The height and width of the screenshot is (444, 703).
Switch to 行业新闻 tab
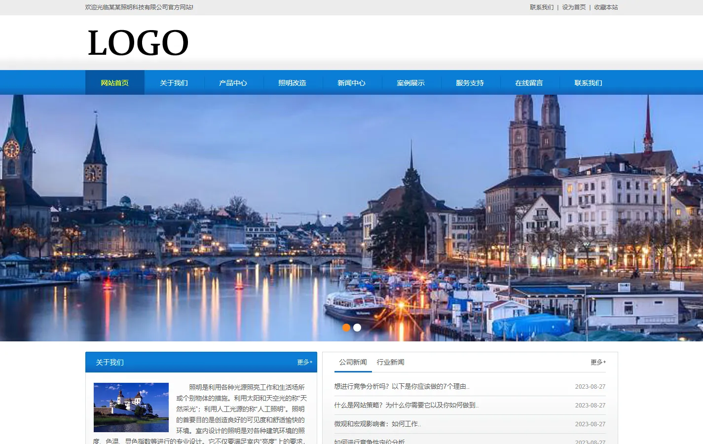pyautogui.click(x=391, y=362)
